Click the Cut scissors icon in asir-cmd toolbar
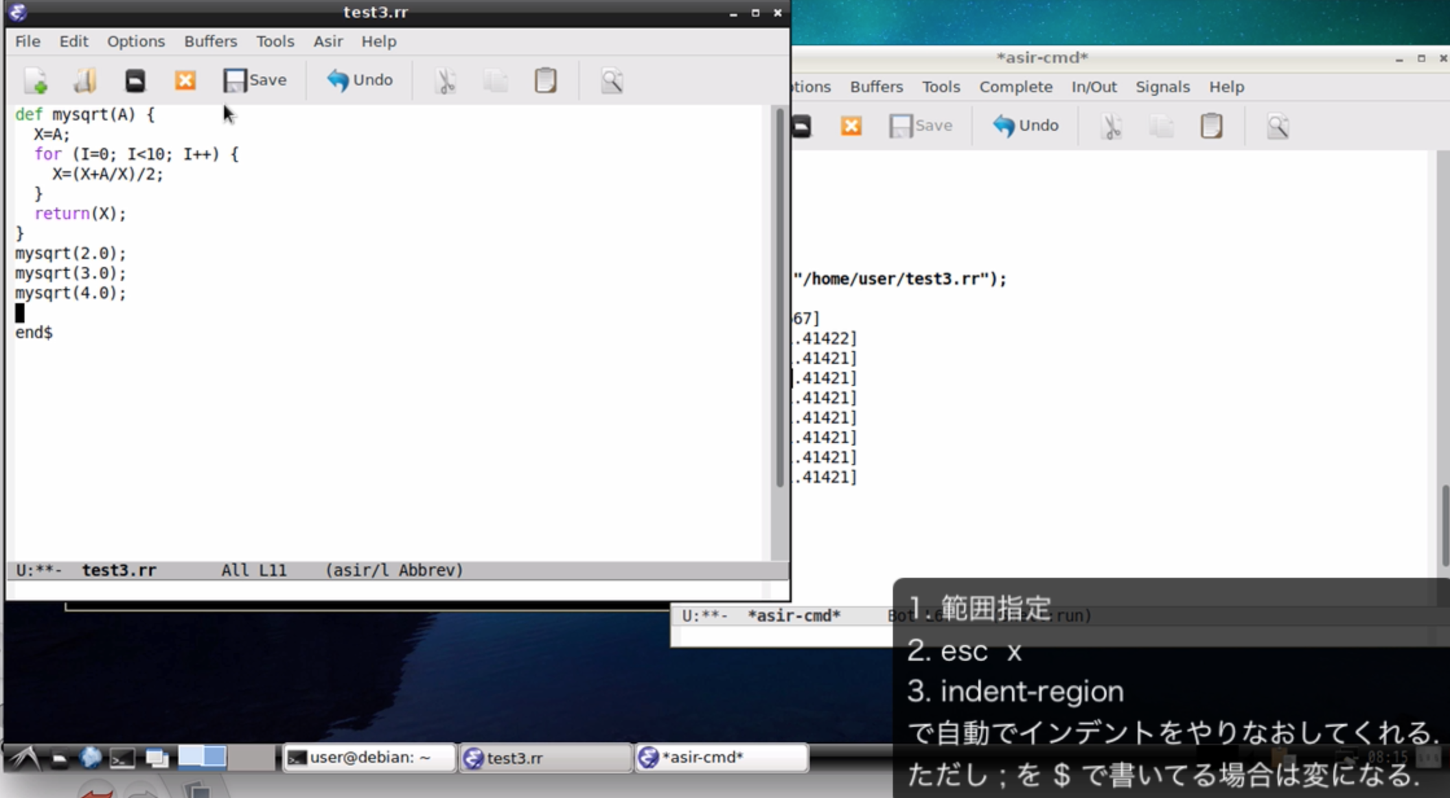1450x798 pixels. pos(1111,126)
